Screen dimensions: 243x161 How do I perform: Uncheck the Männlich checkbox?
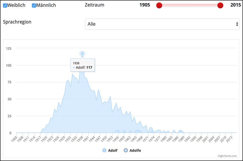click(x=34, y=6)
